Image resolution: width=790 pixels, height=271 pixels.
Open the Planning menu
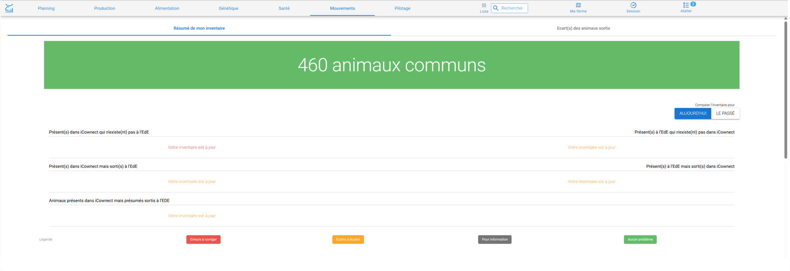point(46,8)
